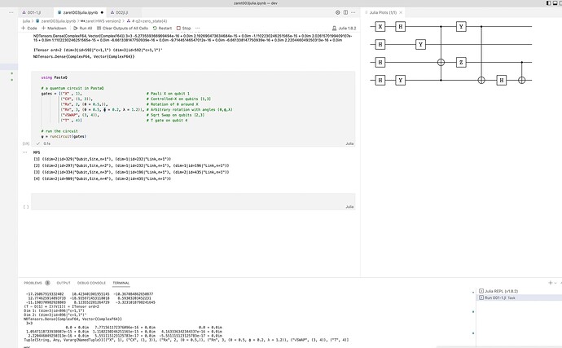This screenshot has width=562, height=348.
Task: Click the runcircuit(gates) code line
Action: coord(64,136)
